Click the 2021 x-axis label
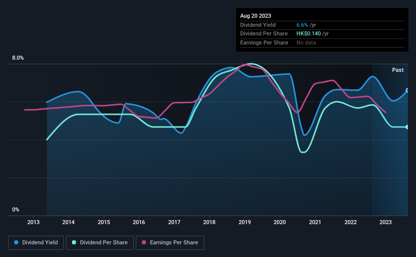The image size is (416, 257). tap(315, 222)
